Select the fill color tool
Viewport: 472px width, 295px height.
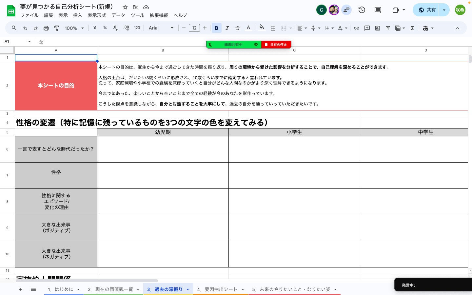click(262, 28)
